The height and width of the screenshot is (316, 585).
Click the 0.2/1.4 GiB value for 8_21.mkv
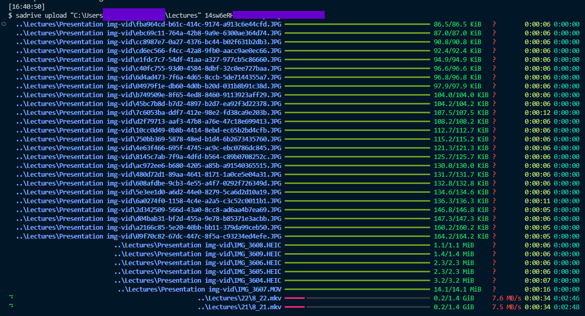coord(454,307)
